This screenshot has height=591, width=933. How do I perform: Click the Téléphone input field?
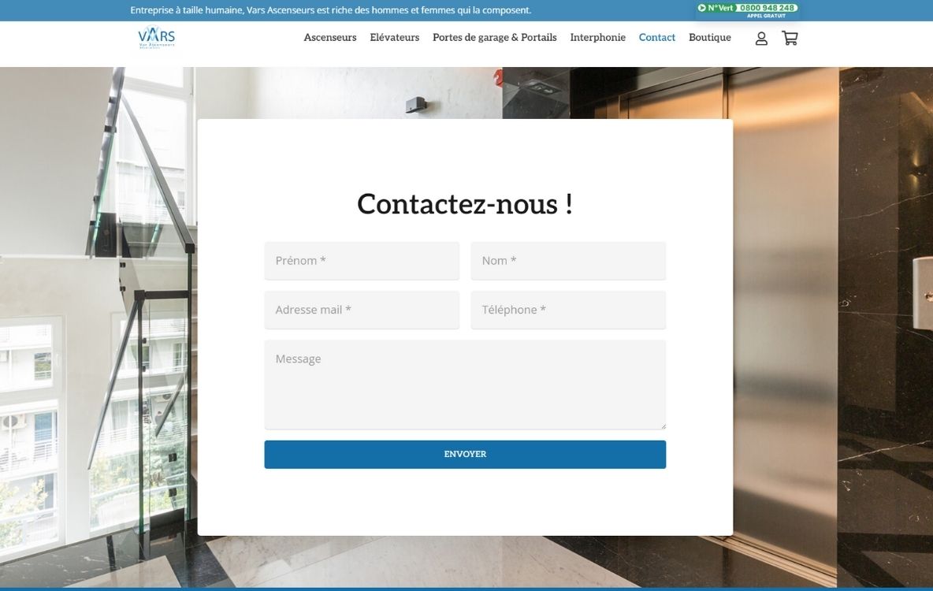pyautogui.click(x=568, y=310)
